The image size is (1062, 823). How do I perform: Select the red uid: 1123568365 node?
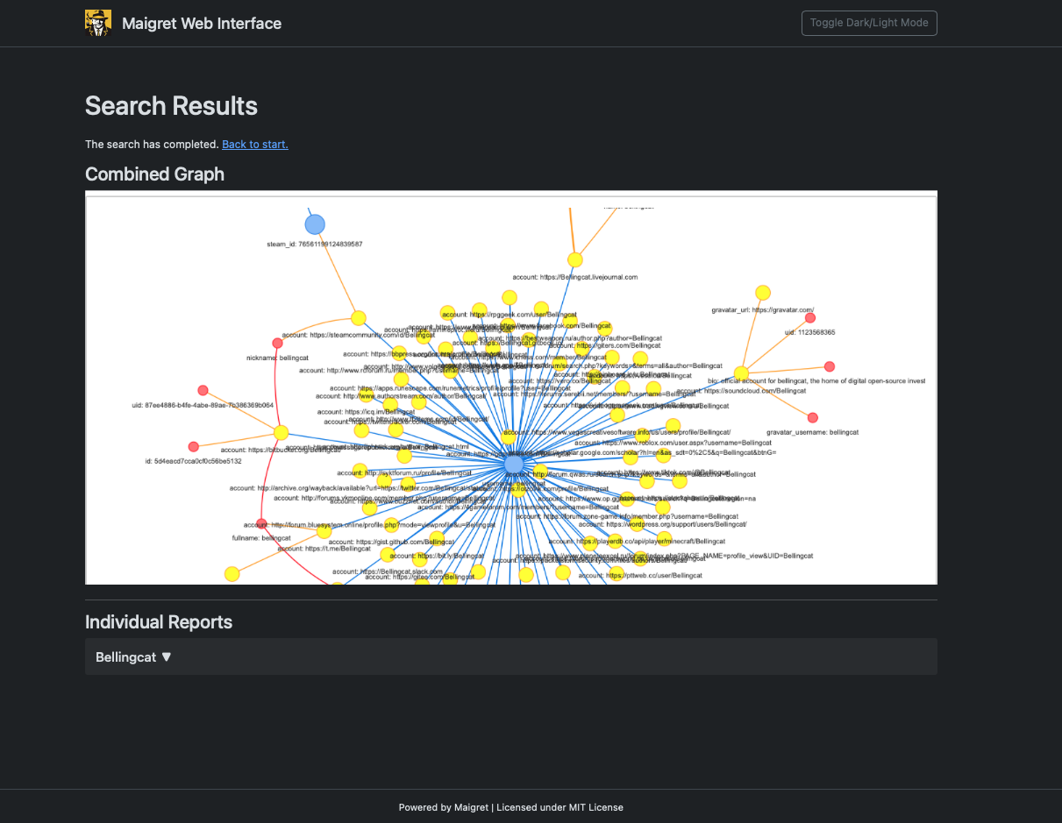point(810,318)
